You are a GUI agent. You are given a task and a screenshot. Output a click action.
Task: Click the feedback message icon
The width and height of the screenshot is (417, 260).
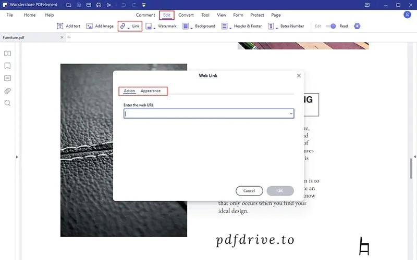(367, 5)
